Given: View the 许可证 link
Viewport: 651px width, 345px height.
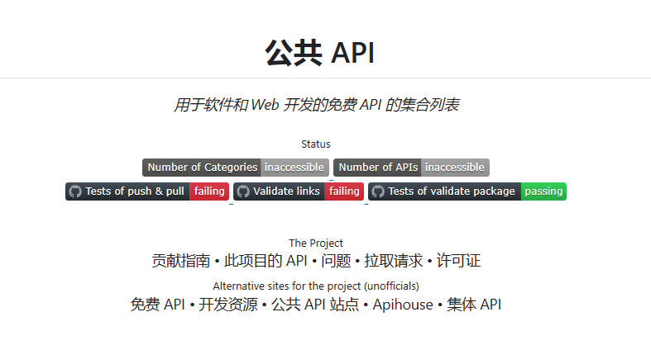Looking at the screenshot, I should (458, 261).
